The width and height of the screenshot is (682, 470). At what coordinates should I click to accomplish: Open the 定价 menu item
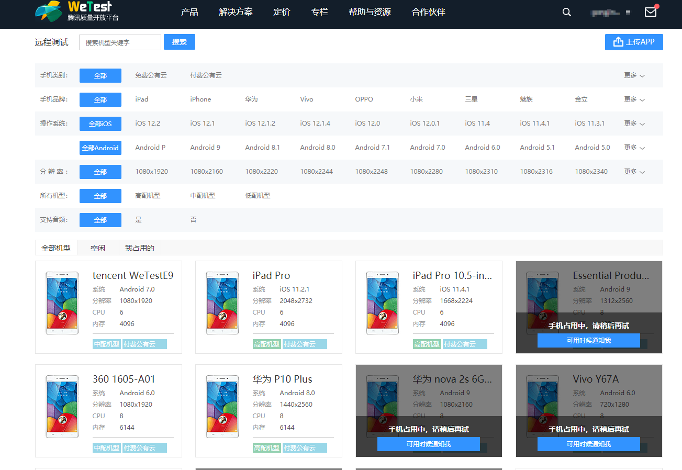click(x=282, y=12)
